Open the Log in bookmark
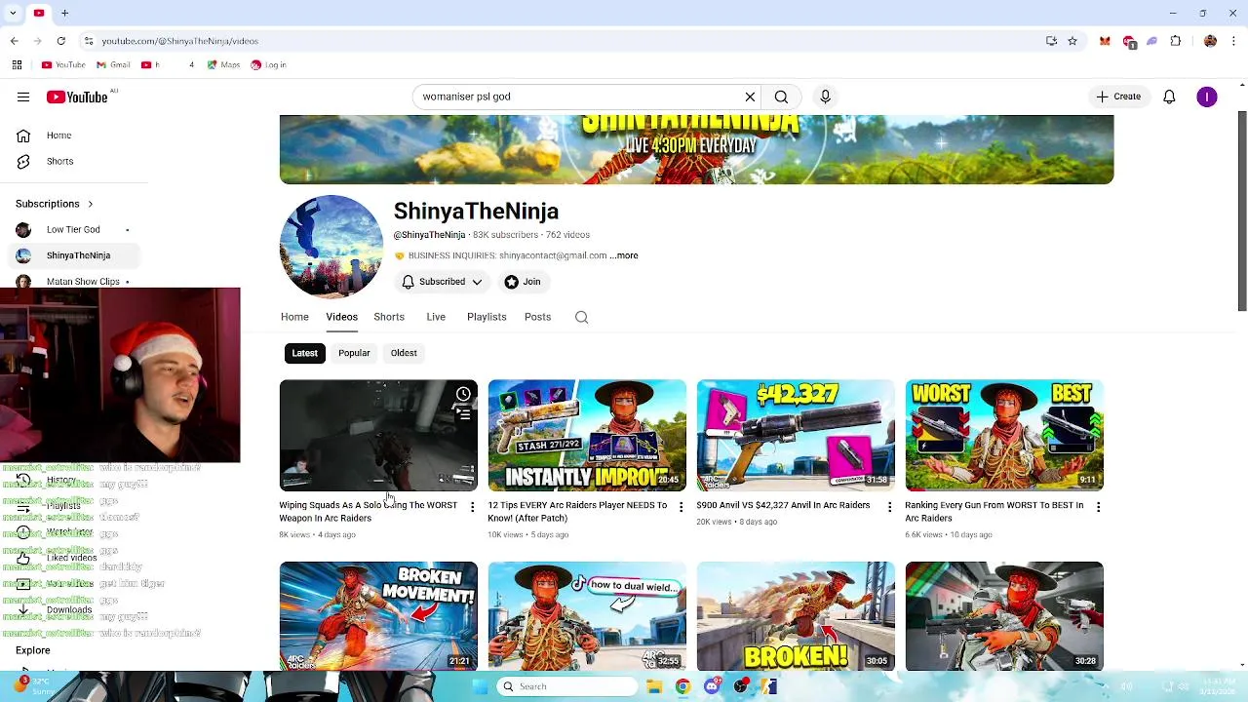 point(268,65)
